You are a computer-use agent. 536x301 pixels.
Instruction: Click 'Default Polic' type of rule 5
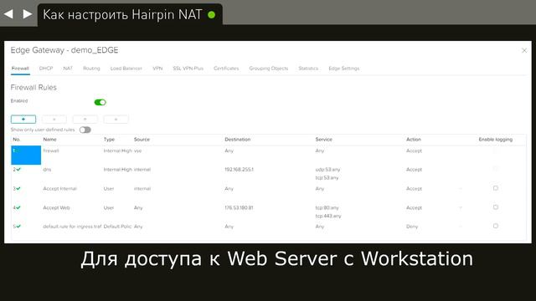coord(117,227)
